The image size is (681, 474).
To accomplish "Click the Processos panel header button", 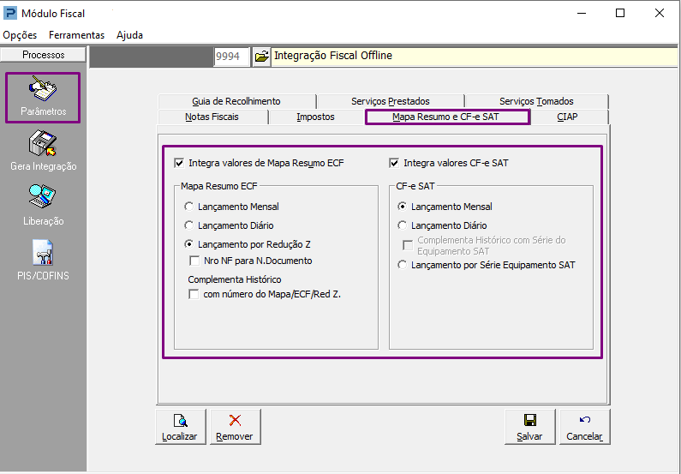I will [43, 55].
